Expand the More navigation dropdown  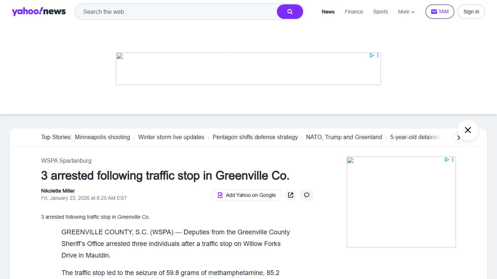tap(406, 12)
